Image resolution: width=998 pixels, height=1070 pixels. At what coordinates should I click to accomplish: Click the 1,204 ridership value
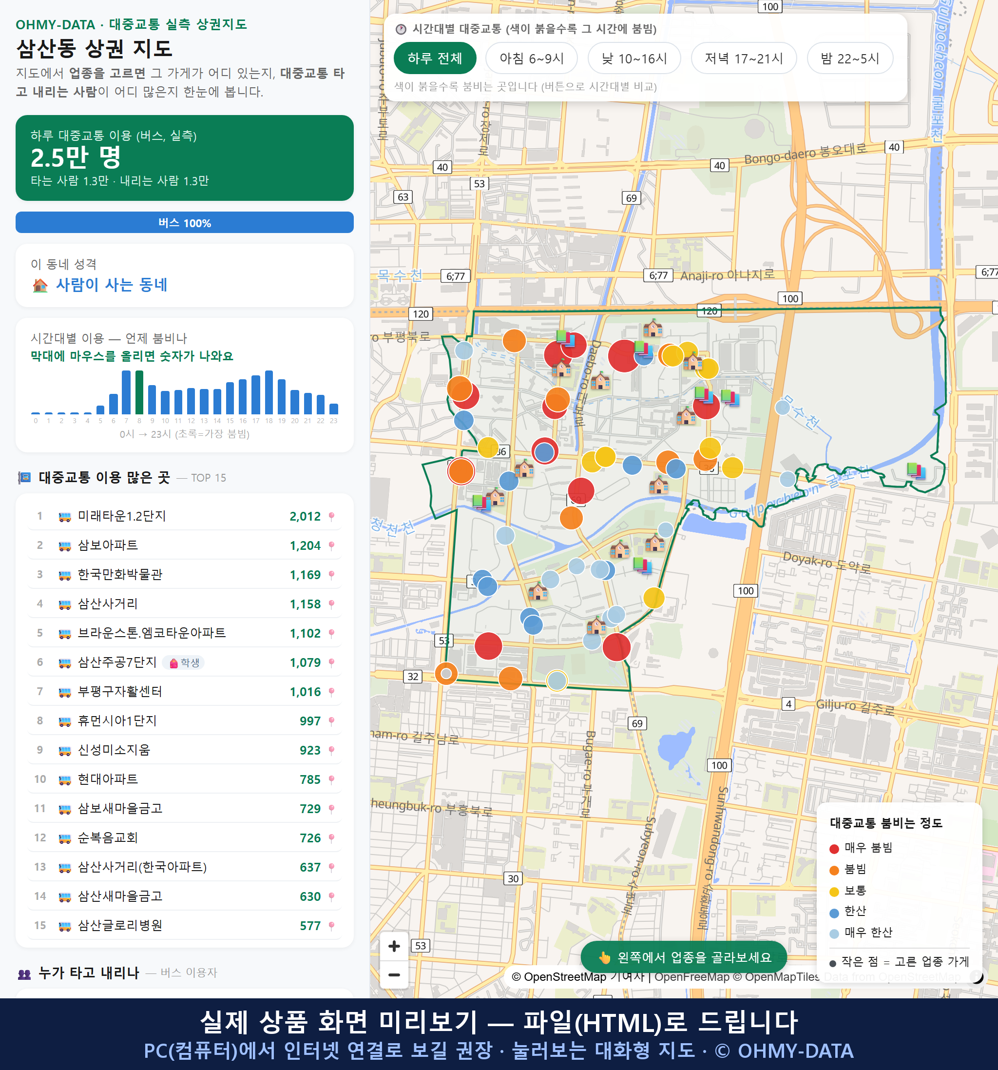pyautogui.click(x=305, y=546)
